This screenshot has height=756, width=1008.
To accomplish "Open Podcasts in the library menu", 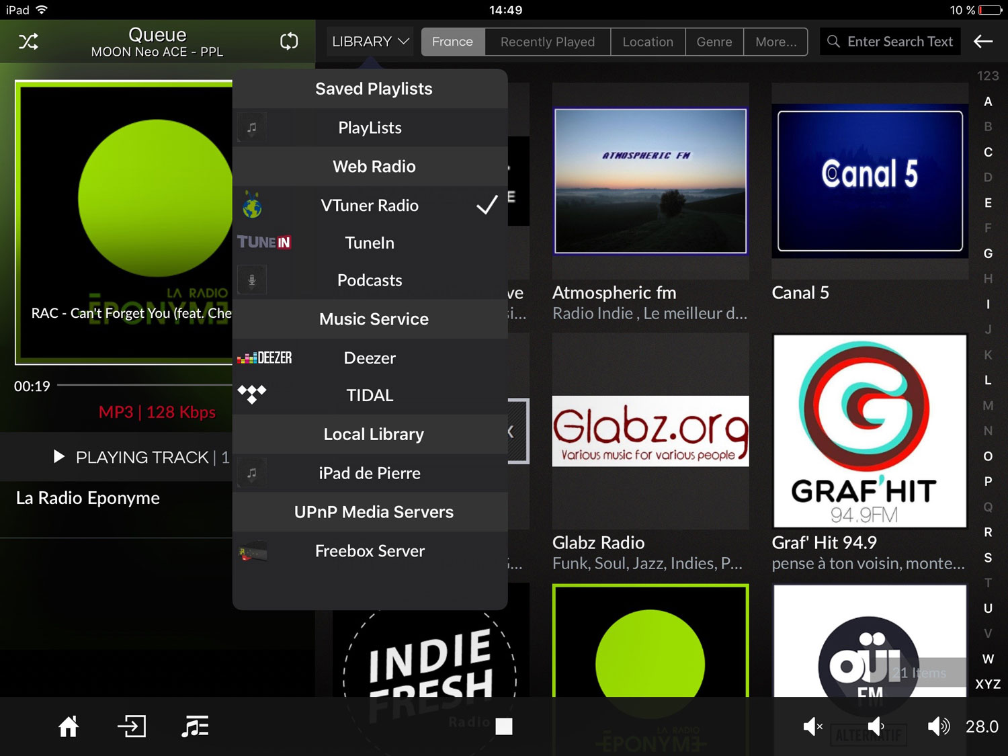I will [370, 280].
